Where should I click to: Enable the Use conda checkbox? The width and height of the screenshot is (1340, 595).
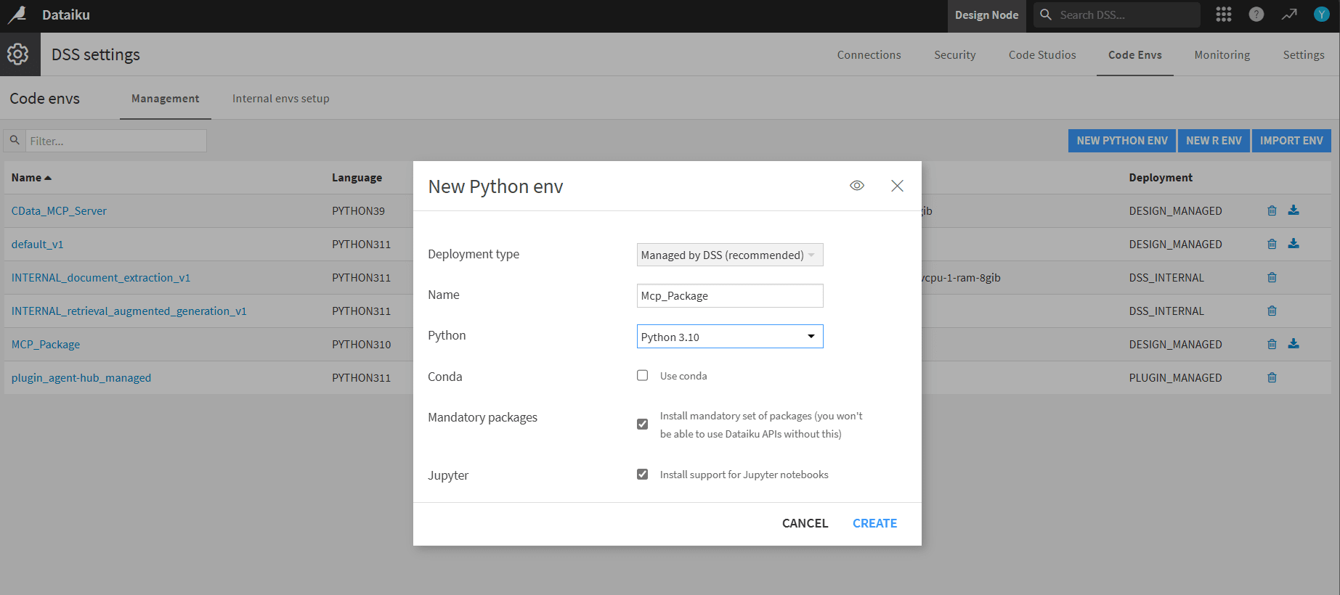(643, 376)
